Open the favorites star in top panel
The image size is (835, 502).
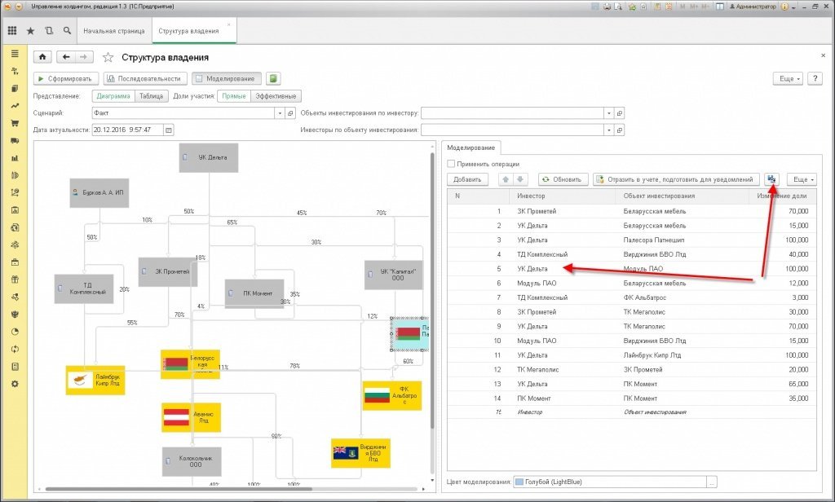[30, 31]
